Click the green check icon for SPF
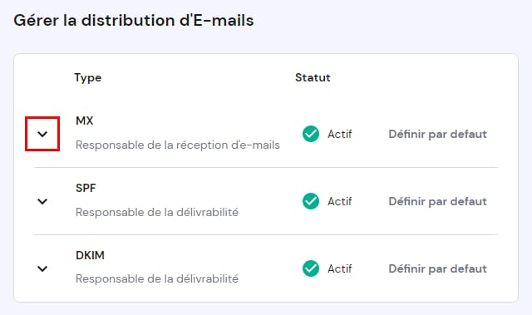Viewport: 532px width, 315px height. tap(311, 201)
